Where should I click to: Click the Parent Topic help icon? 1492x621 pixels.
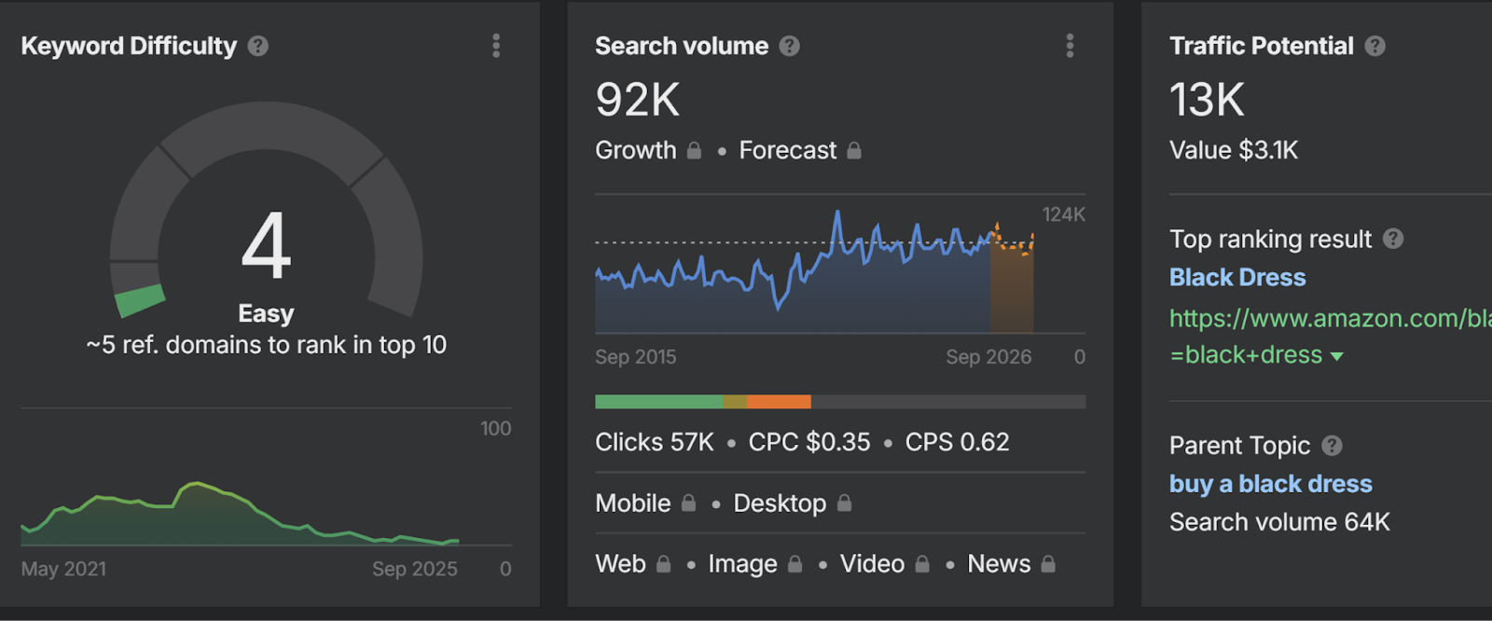[x=1332, y=446]
